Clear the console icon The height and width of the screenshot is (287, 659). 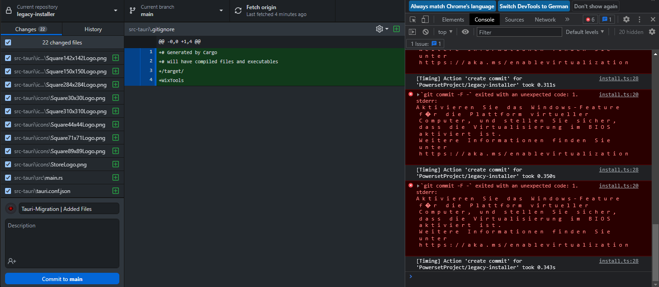coord(425,32)
